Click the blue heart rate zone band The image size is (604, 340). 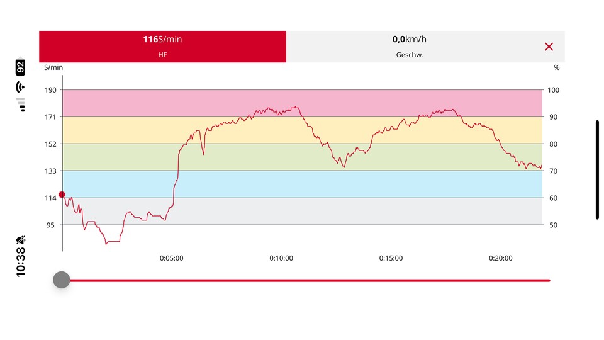tap(302, 184)
